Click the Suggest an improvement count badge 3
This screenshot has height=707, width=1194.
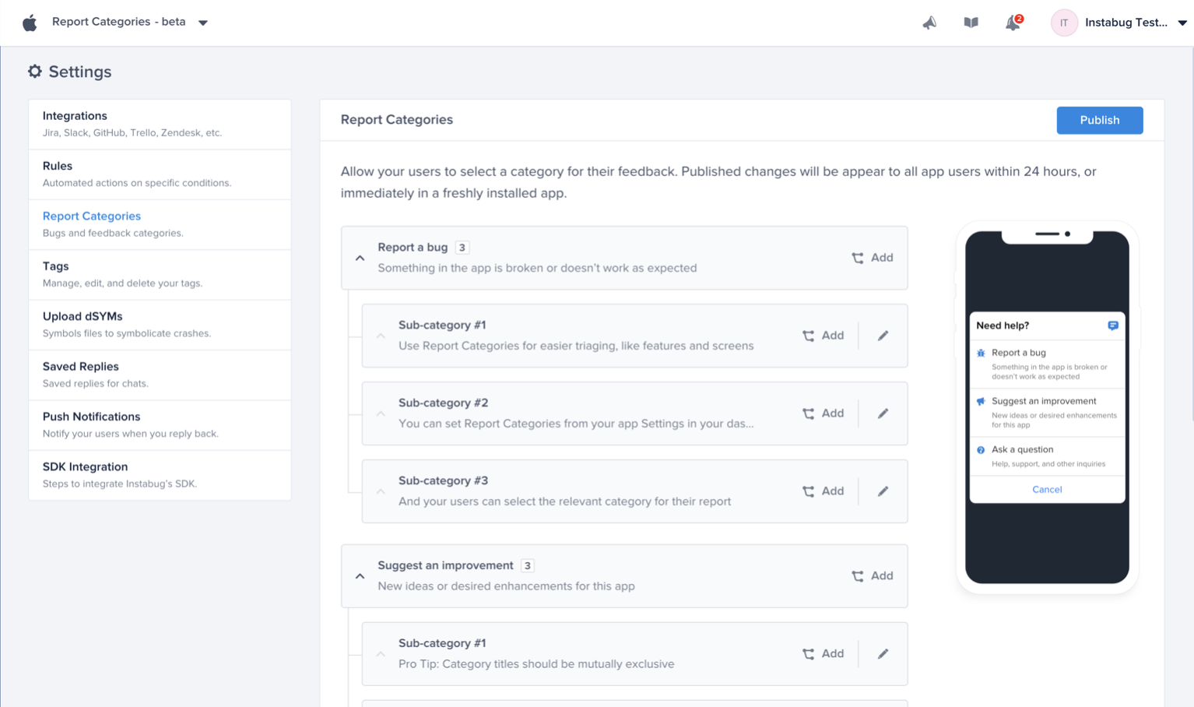click(x=528, y=566)
